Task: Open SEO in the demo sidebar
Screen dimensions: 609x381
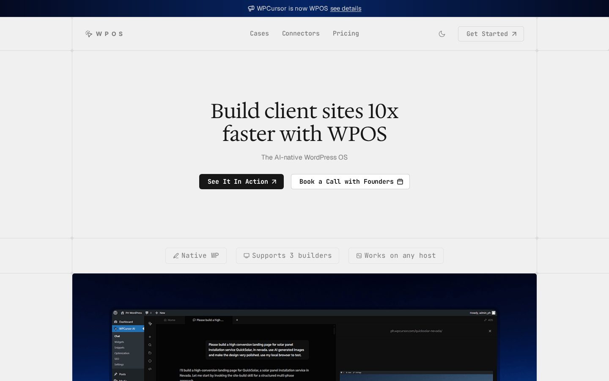Action: tap(117, 359)
